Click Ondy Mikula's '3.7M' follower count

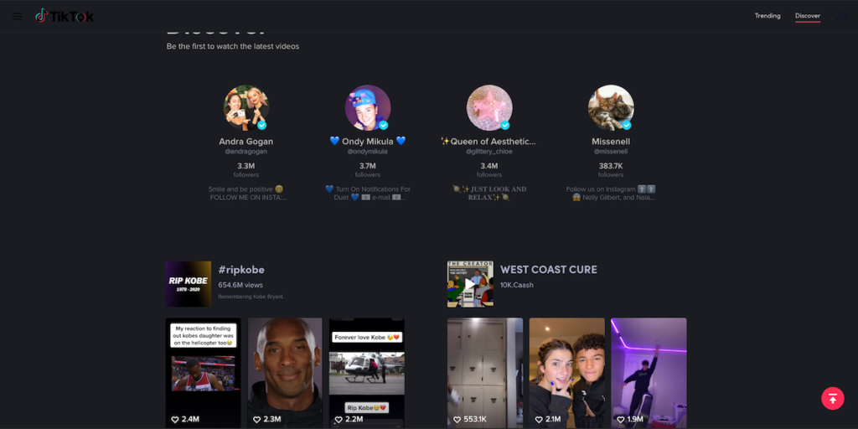(x=368, y=166)
